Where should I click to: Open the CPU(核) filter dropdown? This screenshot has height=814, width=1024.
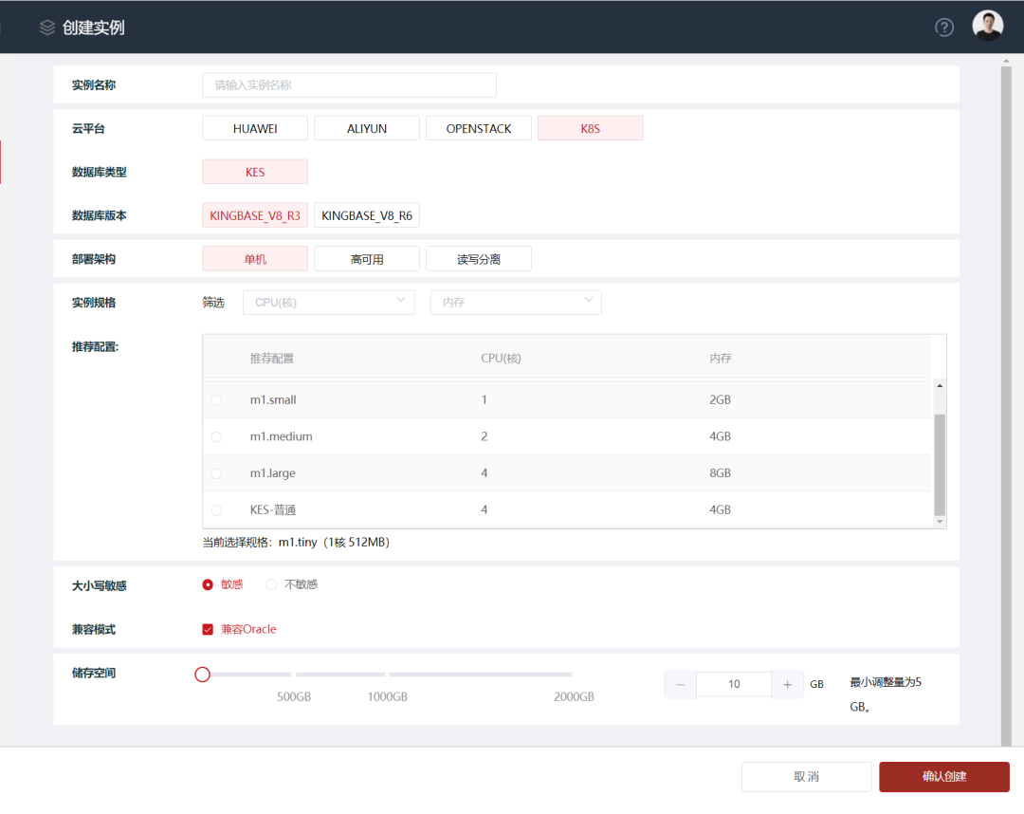(x=328, y=303)
